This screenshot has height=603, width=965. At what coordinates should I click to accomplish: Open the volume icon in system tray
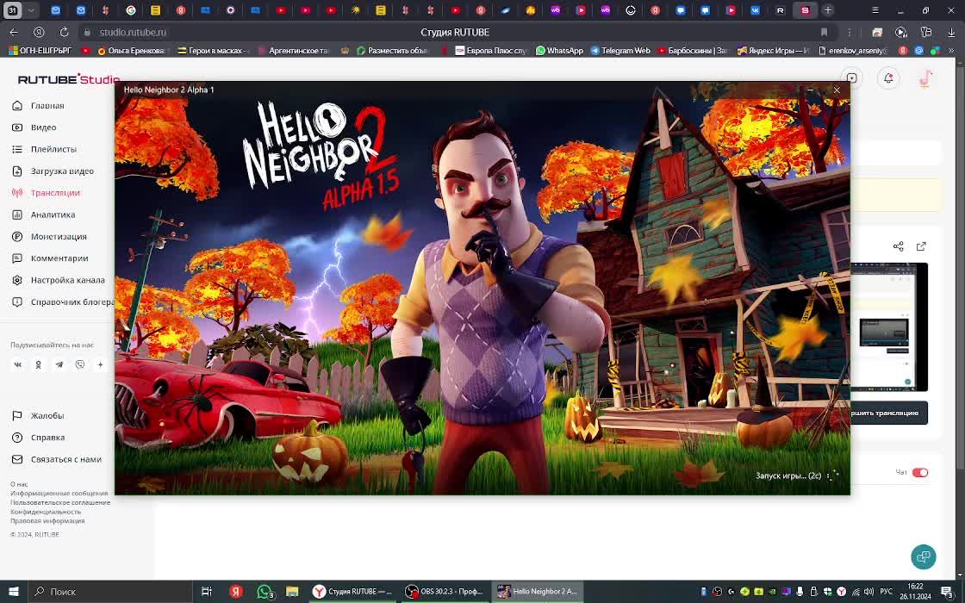click(x=868, y=591)
